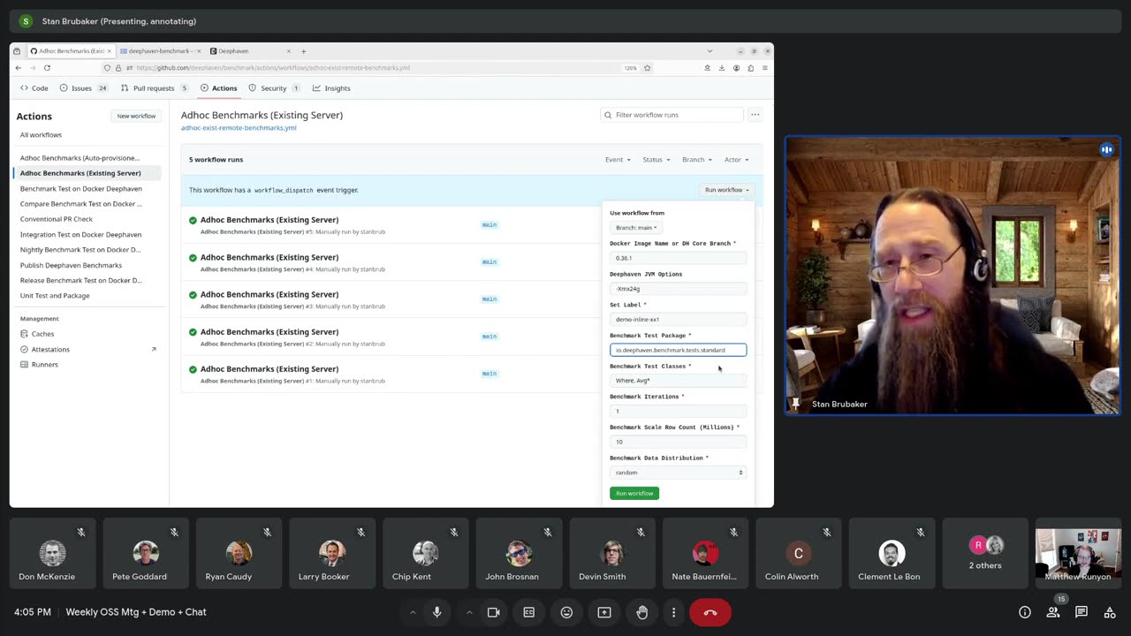
Task: Expand the Event filter dropdown
Action: 618,160
